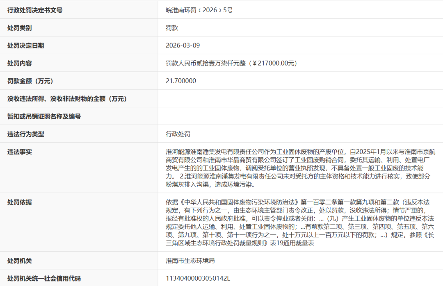Click the paragraph starting 依据《中华人民共和国固体废物污染环境防治法》

[300, 222]
